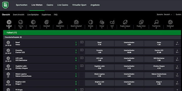
Task: Favorite the Brighton U23 match star
Action: point(177,82)
